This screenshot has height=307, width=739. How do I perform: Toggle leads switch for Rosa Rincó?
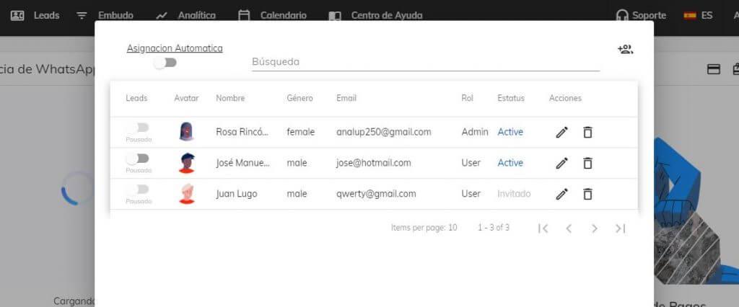pyautogui.click(x=138, y=128)
